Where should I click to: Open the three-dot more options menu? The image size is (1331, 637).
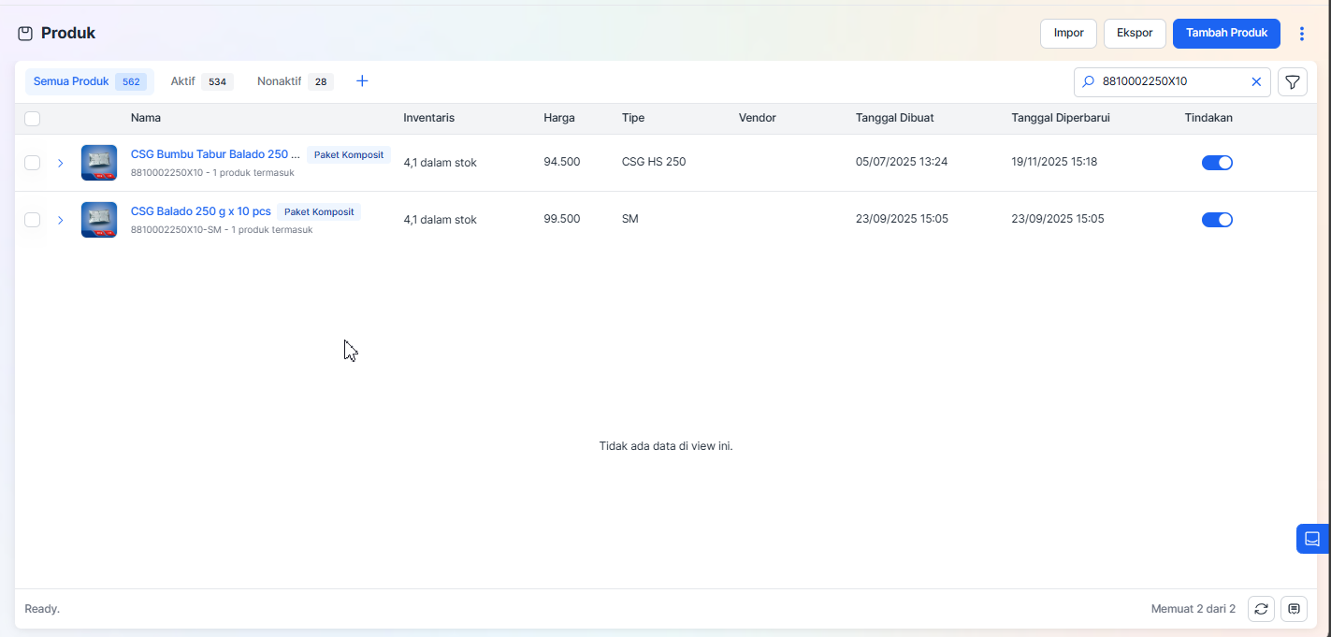[x=1301, y=34]
